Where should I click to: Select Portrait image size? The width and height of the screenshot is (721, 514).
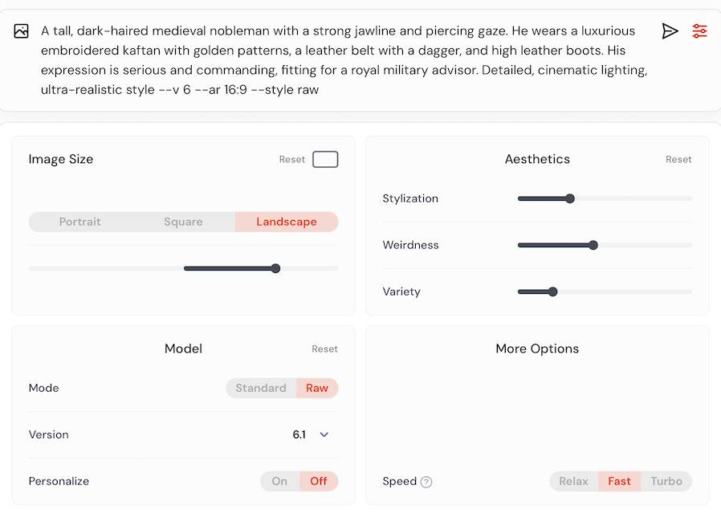tap(80, 222)
